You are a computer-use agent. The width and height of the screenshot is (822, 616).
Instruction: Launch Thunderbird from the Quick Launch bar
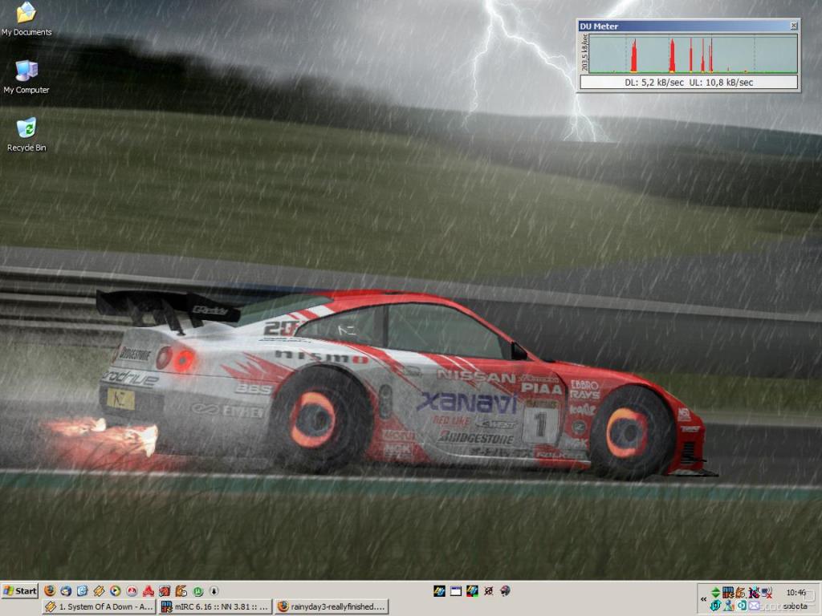pyautogui.click(x=66, y=591)
